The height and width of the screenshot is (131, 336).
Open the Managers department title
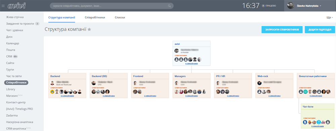click(180, 76)
